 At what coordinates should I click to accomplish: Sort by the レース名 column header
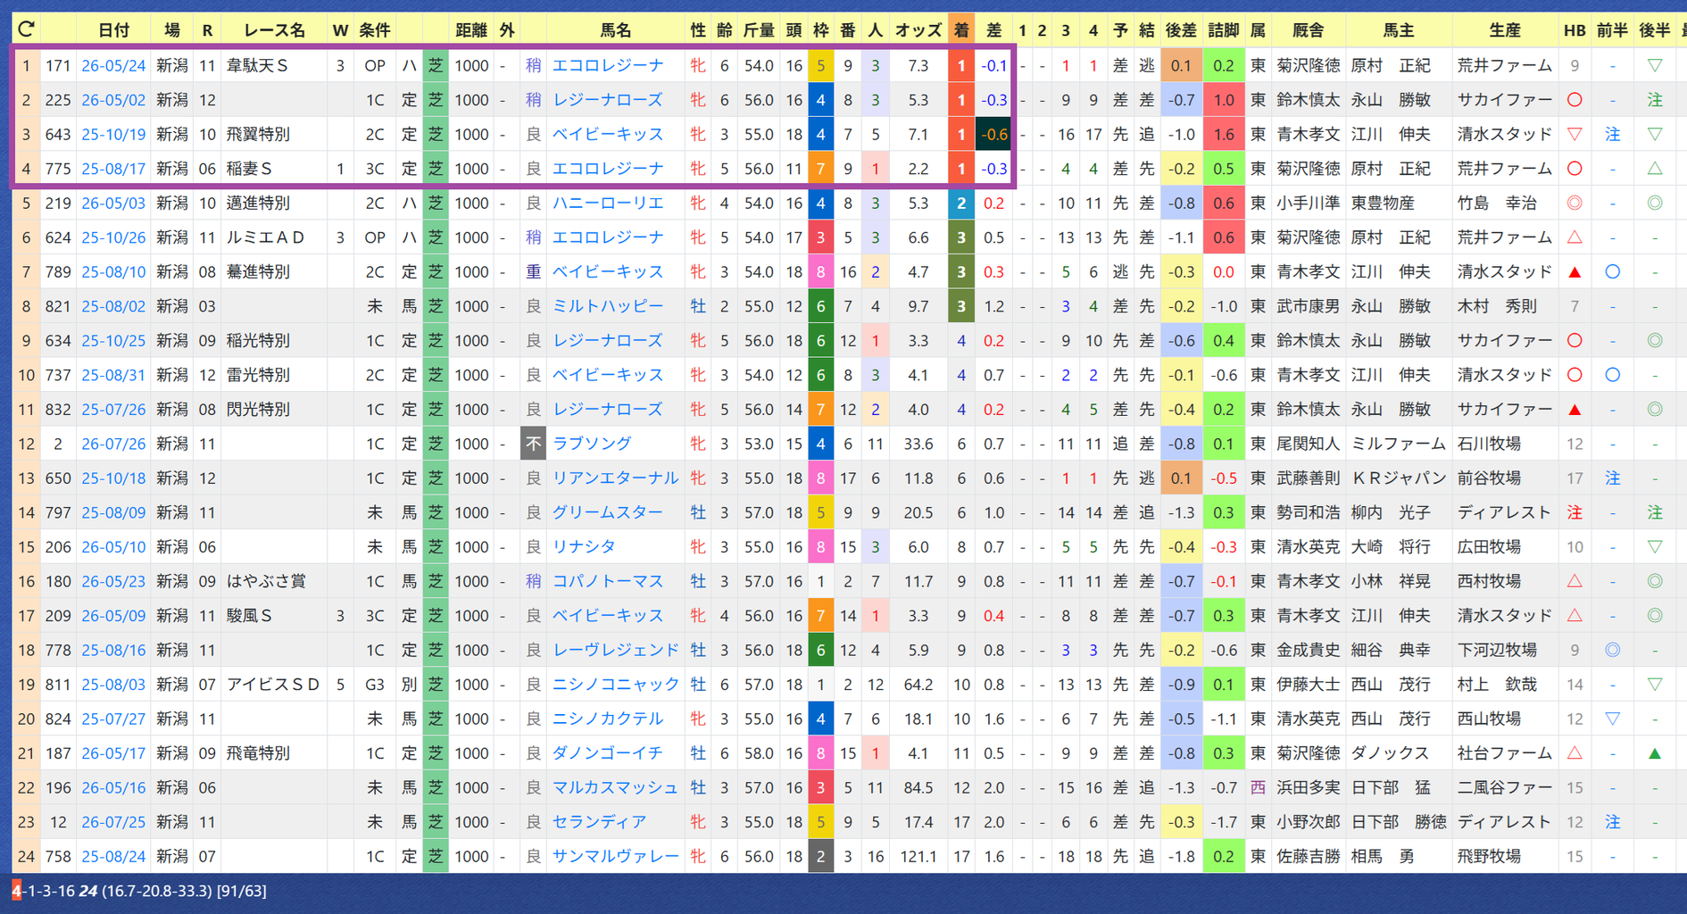tap(275, 29)
